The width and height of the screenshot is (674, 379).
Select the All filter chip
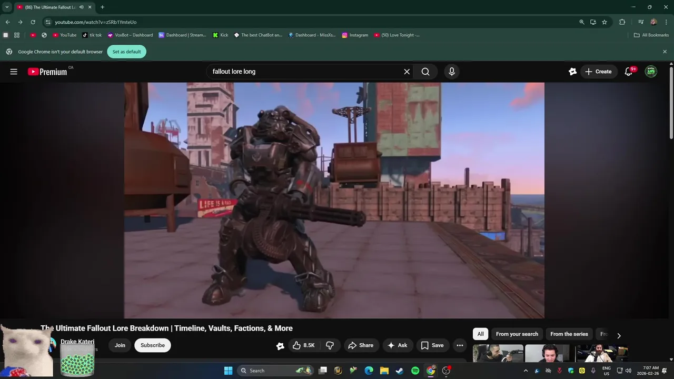pos(480,334)
